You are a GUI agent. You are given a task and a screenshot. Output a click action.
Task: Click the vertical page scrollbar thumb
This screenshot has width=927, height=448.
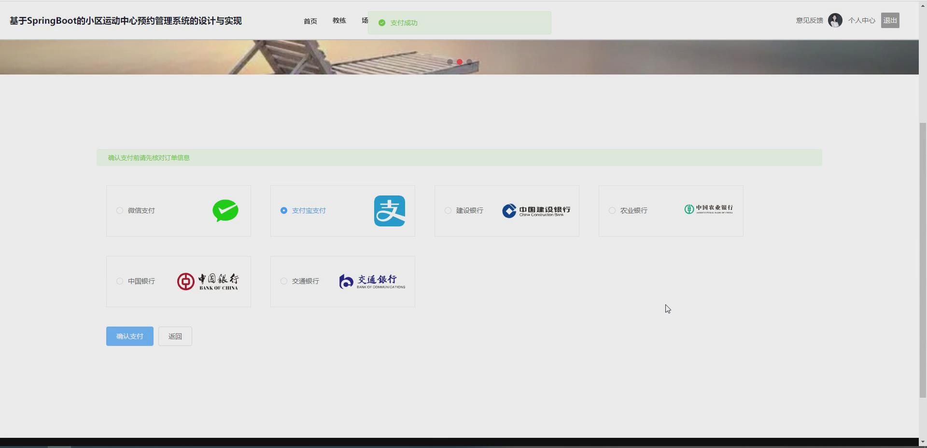(x=923, y=261)
